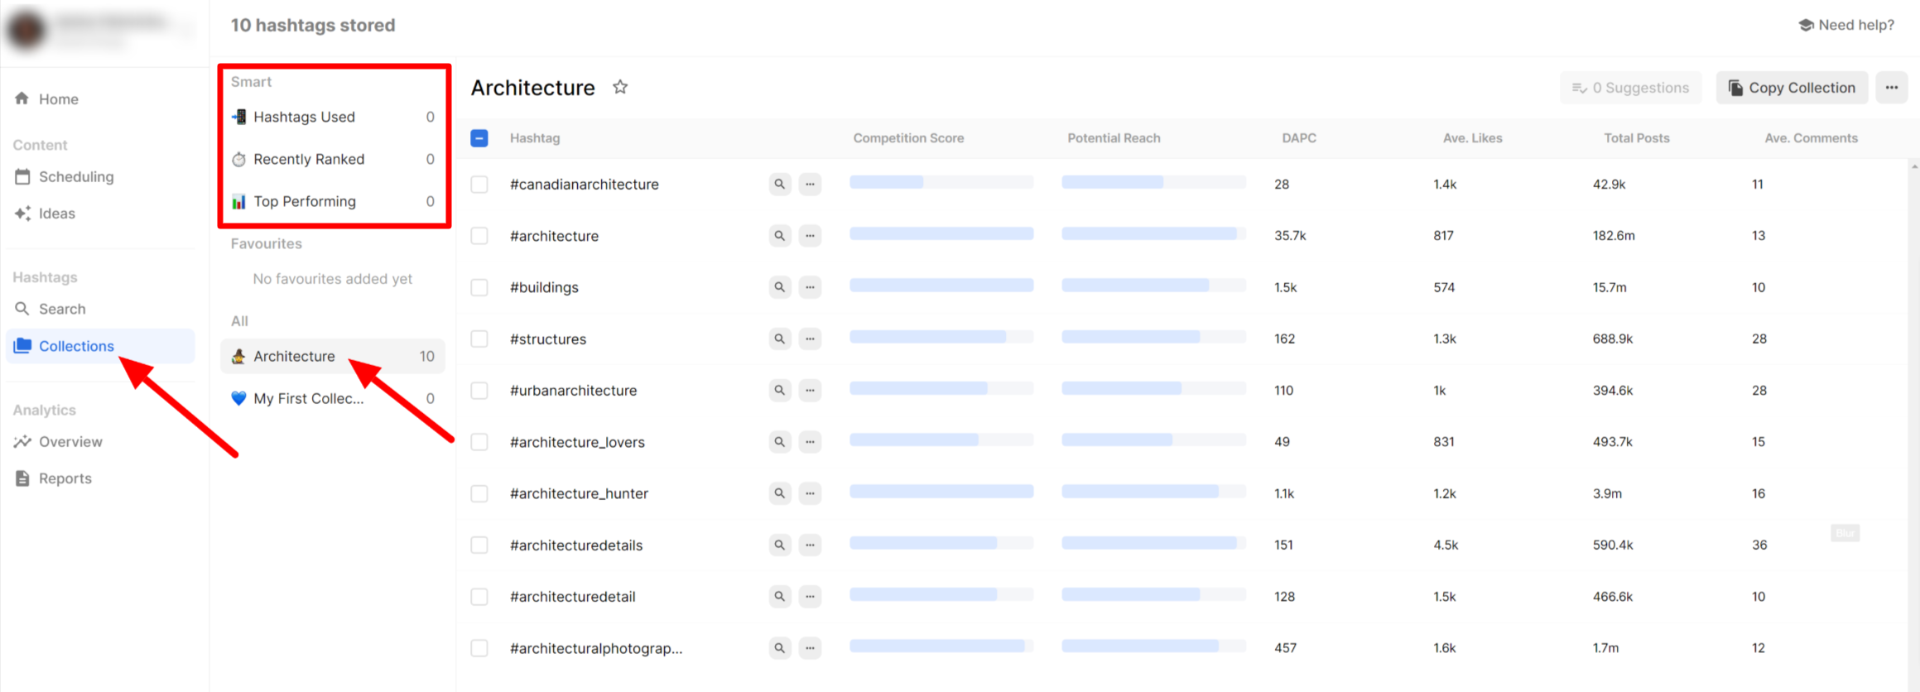This screenshot has width=1920, height=692.
Task: Toggle the select-all checkbox in table header
Action: click(479, 138)
